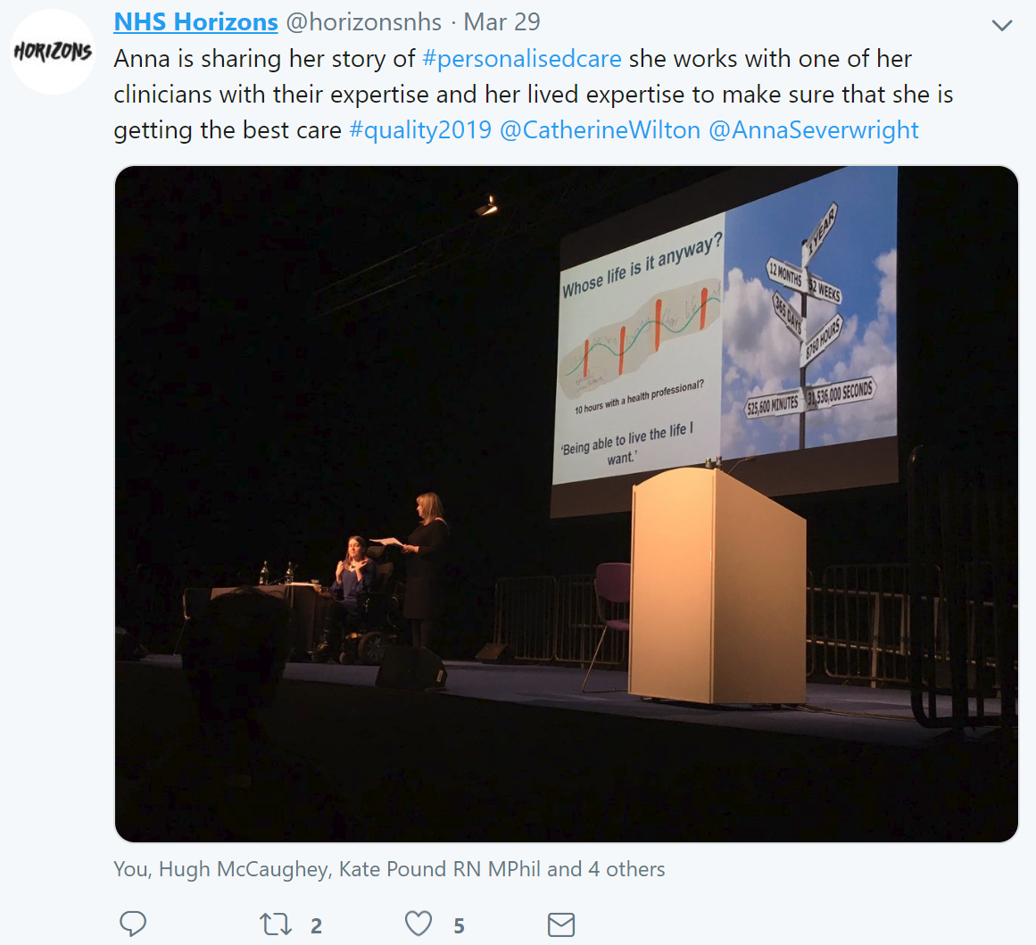
Task: Expand the tweet options chevron
Action: pos(1002,25)
